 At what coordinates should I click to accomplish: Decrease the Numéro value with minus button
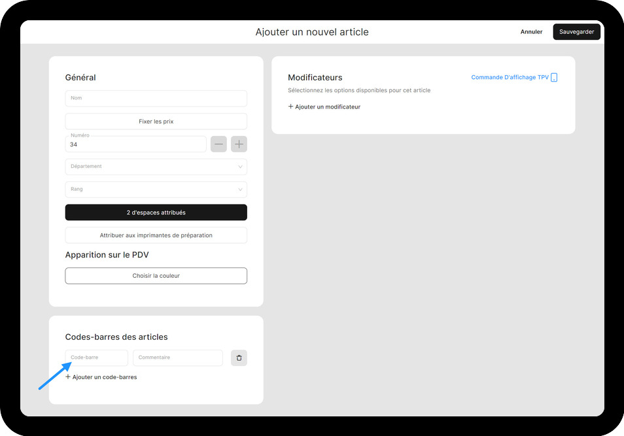(x=218, y=144)
